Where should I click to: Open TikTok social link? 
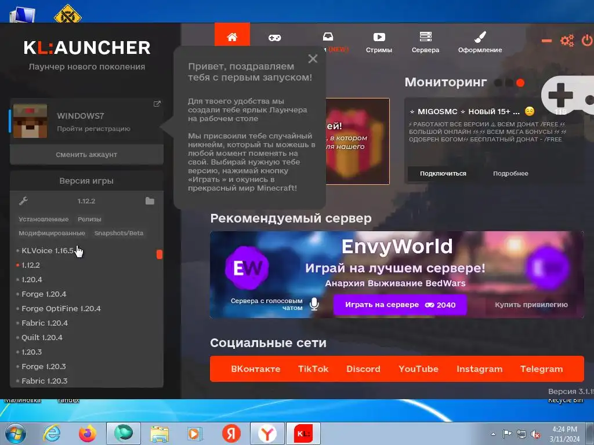coord(313,369)
